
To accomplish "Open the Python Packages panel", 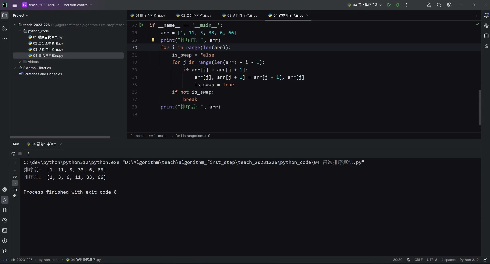I will [5, 210].
